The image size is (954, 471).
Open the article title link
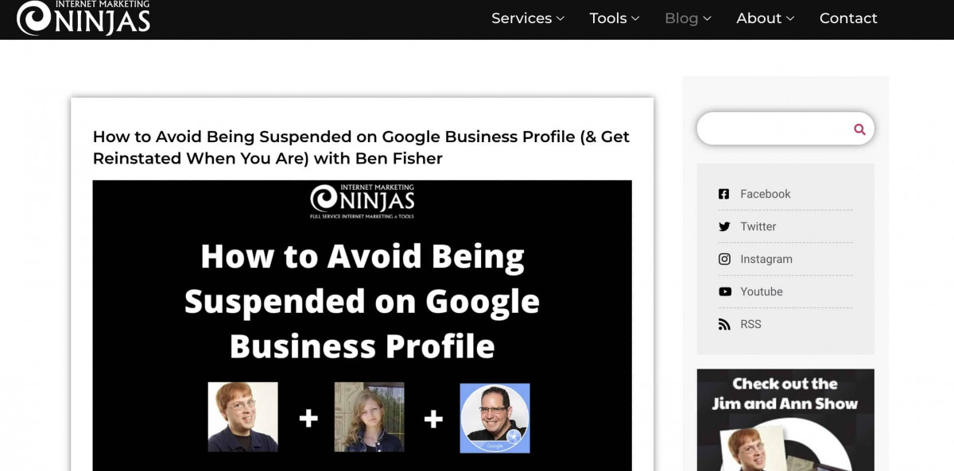361,147
